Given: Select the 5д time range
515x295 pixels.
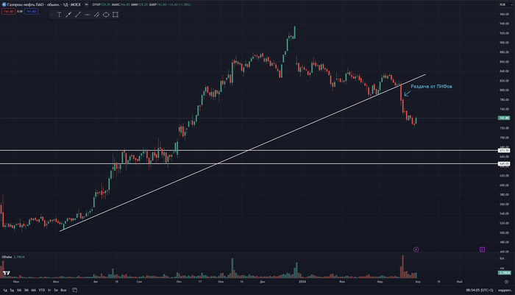Looking at the screenshot, I should (x=12, y=290).
